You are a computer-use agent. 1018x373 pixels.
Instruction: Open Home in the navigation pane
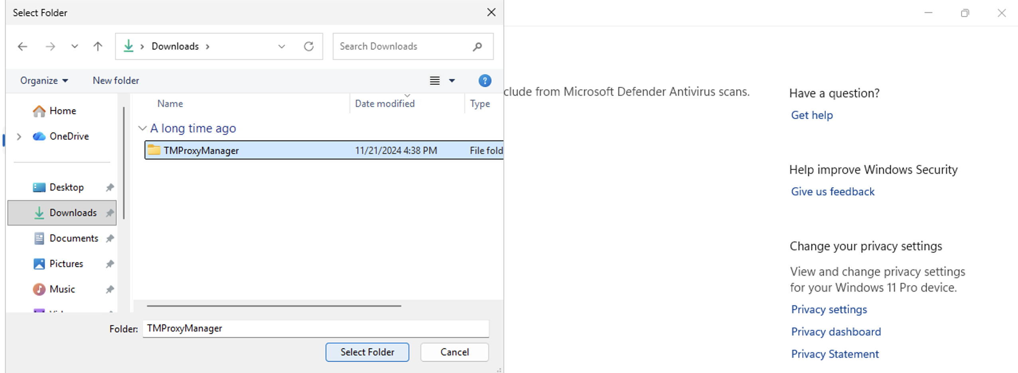63,111
